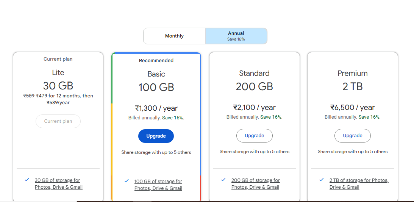This screenshot has height=202, width=414.
Task: Click the checkmark beside 2 TB storage
Action: tap(322, 180)
